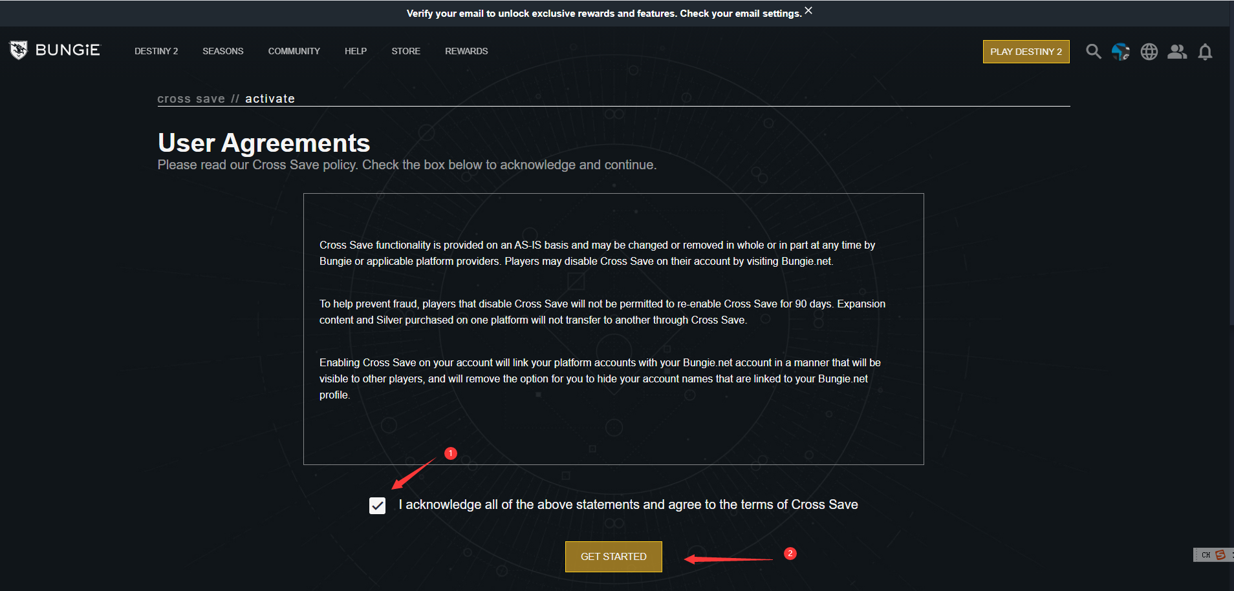Dismiss the verify email banner
This screenshot has height=591, width=1234.
pyautogui.click(x=808, y=10)
